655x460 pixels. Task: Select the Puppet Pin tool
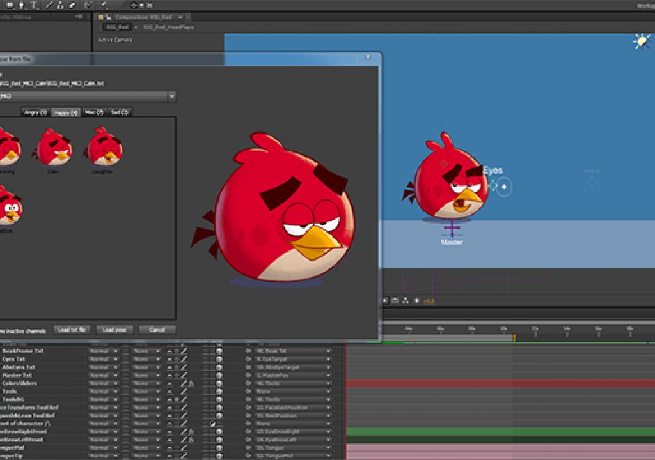[x=104, y=5]
